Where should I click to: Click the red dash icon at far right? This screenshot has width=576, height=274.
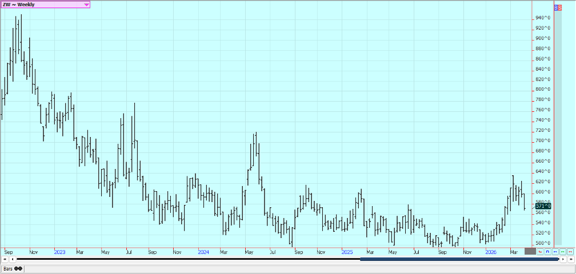tap(570, 251)
